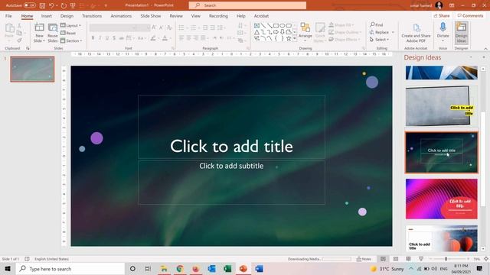This screenshot has height=275, width=490.
Task: Click the accessibility check icon in the status bar
Action: click(x=28, y=259)
